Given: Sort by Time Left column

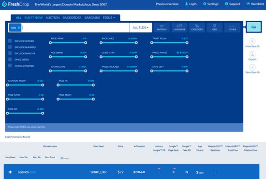Looking at the screenshot, I should pos(139,146).
